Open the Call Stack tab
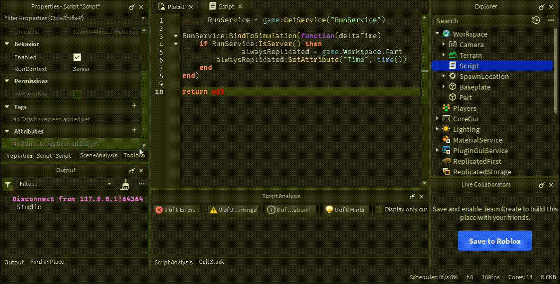This screenshot has width=560, height=284. (x=212, y=262)
